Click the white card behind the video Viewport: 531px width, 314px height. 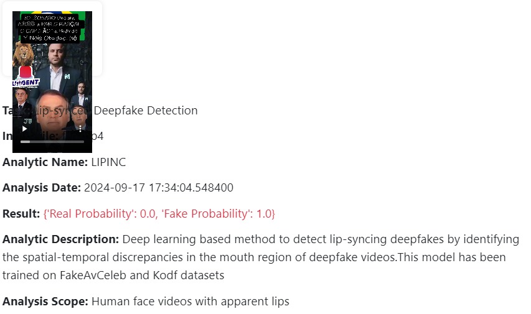[52, 39]
